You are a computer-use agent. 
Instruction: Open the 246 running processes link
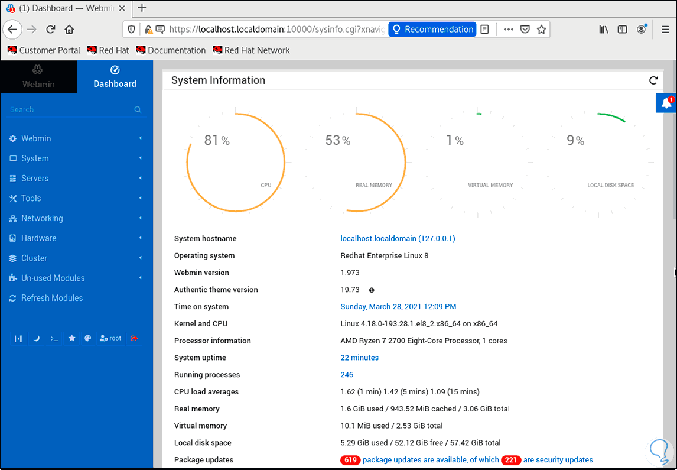click(347, 375)
